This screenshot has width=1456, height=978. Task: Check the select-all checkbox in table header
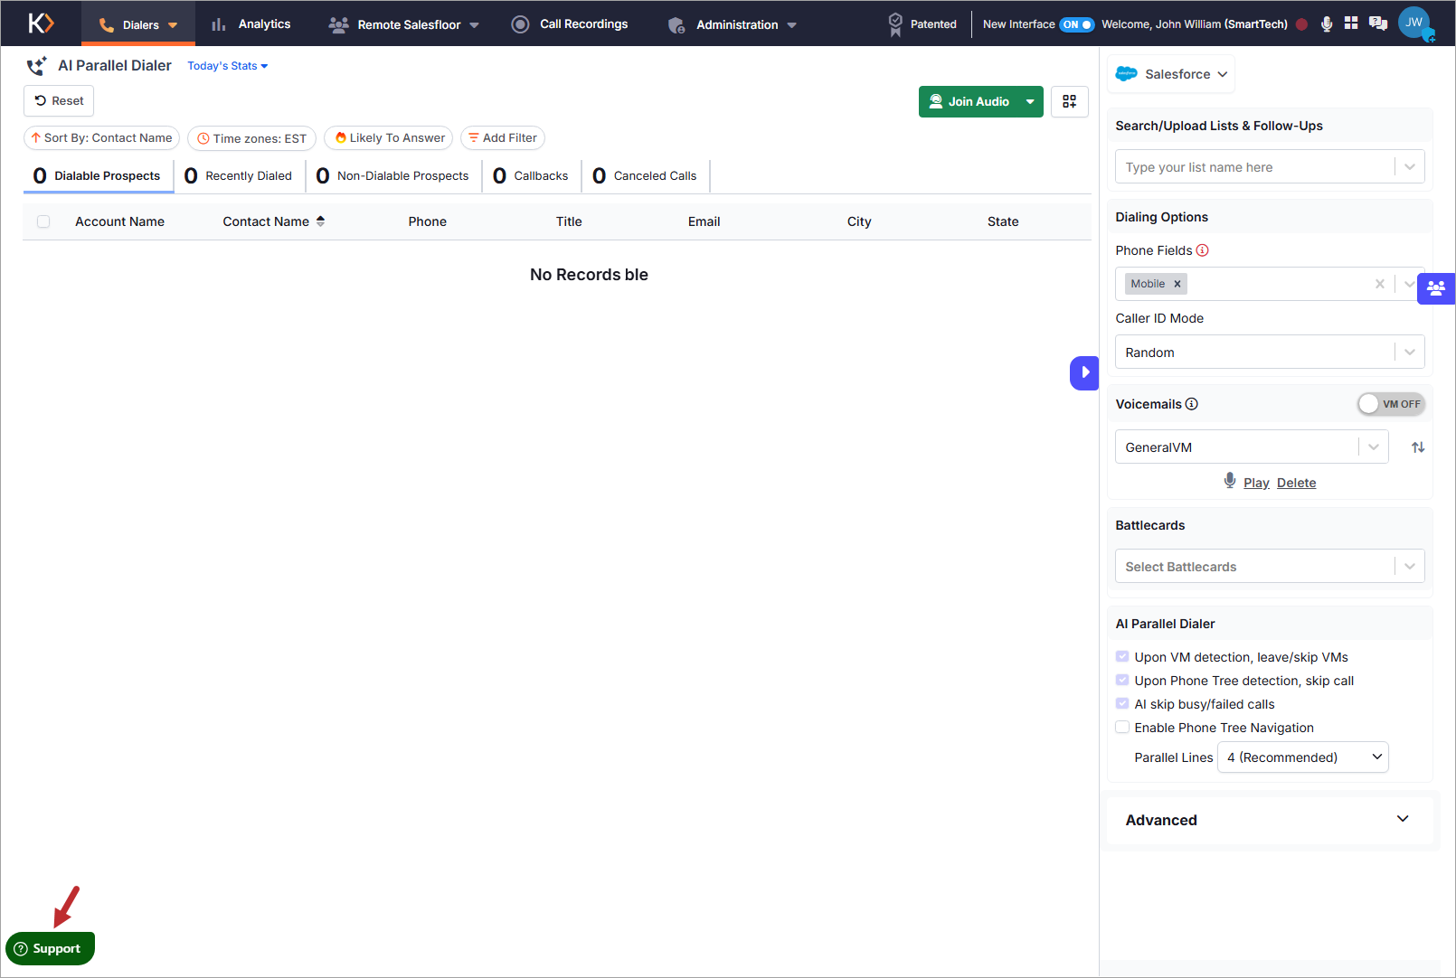point(43,221)
